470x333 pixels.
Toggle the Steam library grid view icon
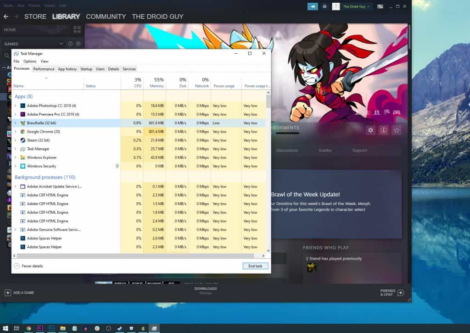click(77, 29)
